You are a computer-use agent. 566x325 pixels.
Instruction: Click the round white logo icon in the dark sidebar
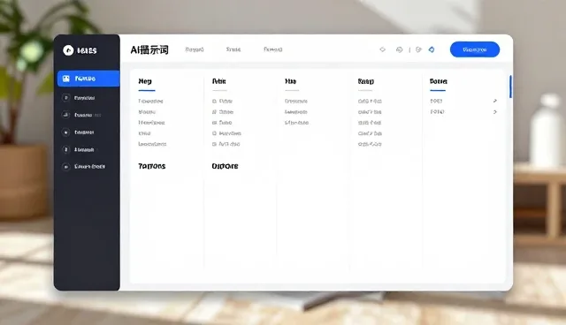pyautogui.click(x=68, y=50)
